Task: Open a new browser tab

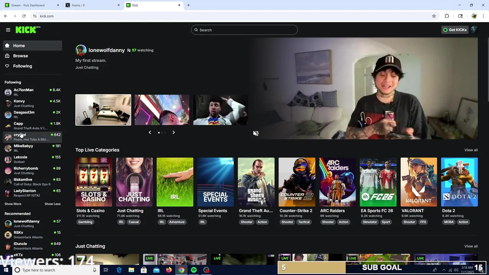Action: (x=188, y=5)
